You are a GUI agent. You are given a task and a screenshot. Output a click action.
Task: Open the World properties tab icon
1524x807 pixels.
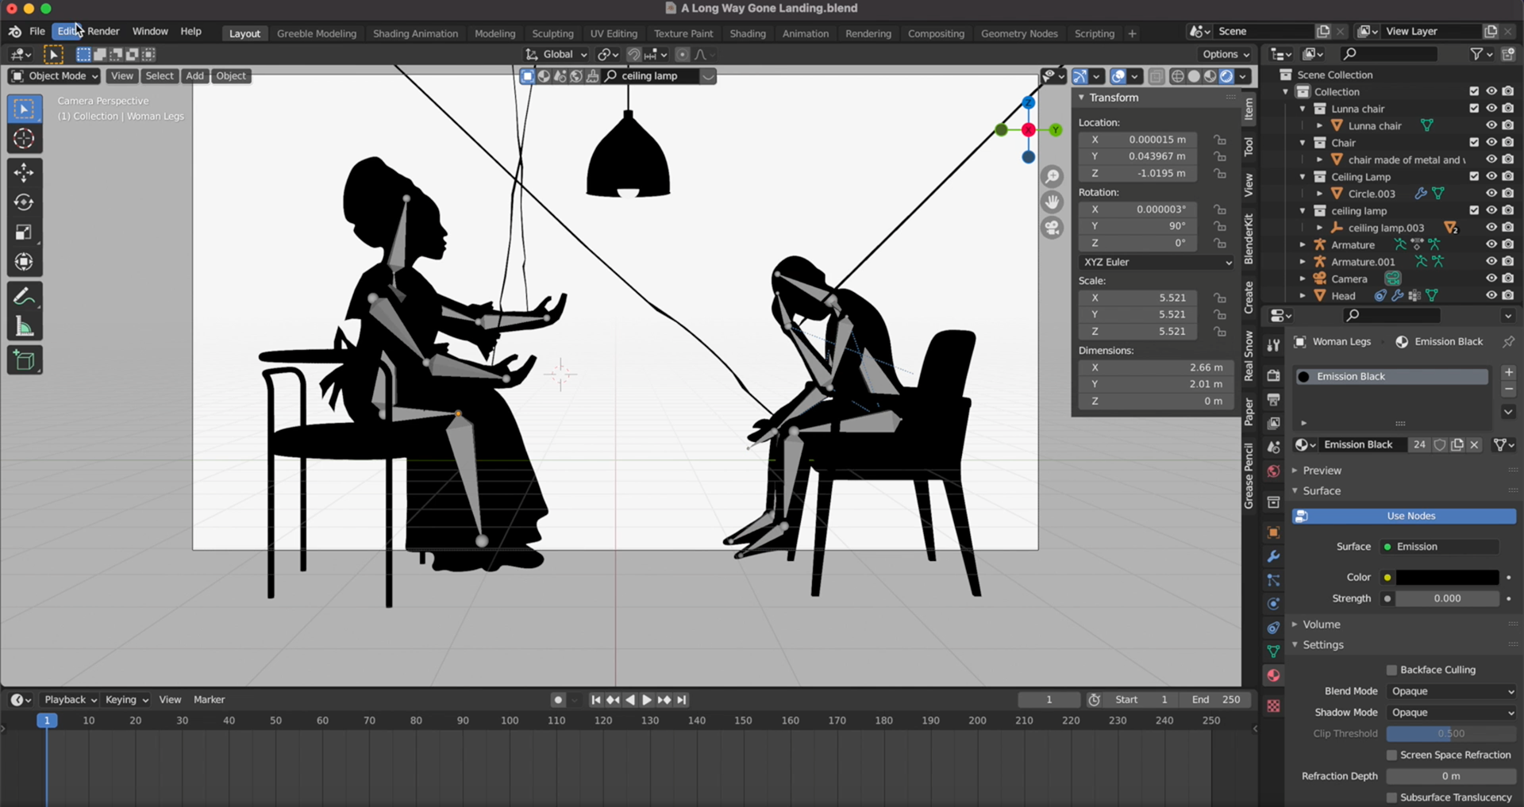point(1273,471)
